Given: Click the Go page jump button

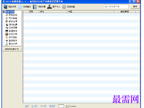Looking at the screenshot, I should pyautogui.click(x=67, y=106).
